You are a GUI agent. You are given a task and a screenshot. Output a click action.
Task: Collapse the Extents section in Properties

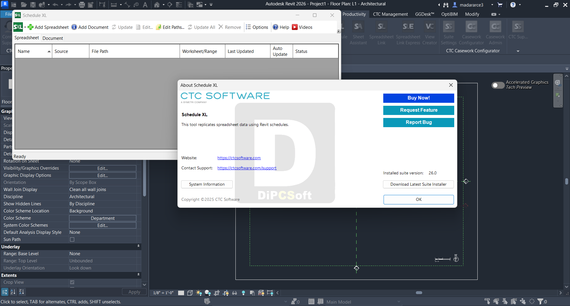[x=138, y=275]
